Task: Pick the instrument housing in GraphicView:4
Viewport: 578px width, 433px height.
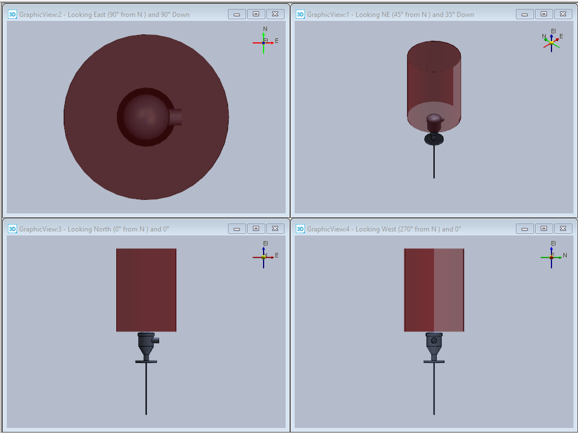Action: pyautogui.click(x=434, y=343)
